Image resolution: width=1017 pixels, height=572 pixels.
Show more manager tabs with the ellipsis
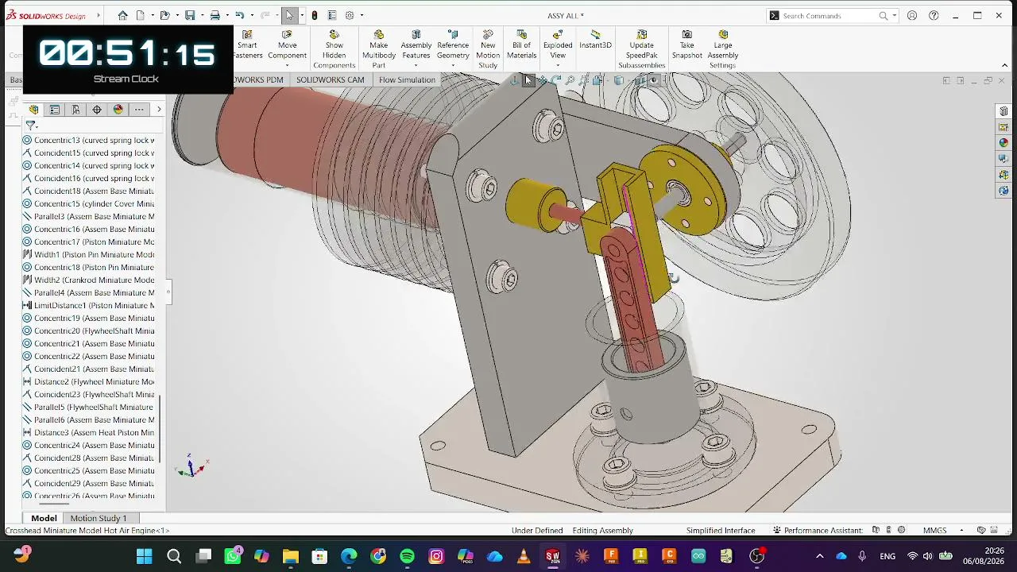tap(139, 110)
